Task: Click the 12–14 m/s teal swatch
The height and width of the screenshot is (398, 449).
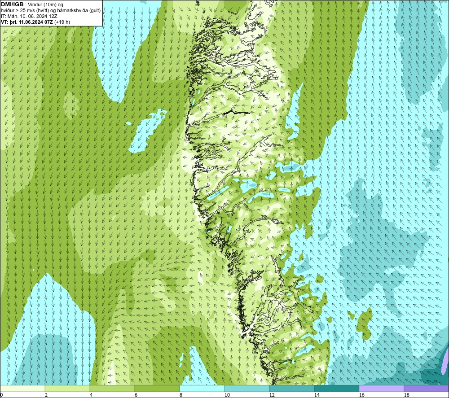Action: (291, 388)
